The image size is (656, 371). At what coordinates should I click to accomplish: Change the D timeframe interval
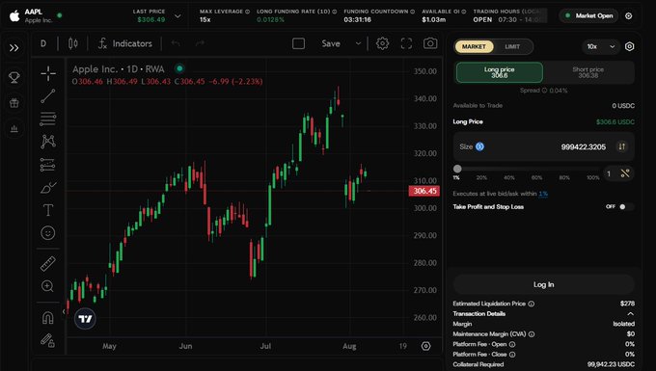(43, 43)
